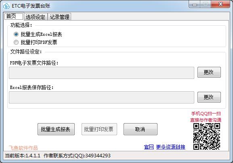Image resolution: width=233 pixels, height=163 pixels.
Task: Click the 批量打印发票 button
Action: point(99,129)
